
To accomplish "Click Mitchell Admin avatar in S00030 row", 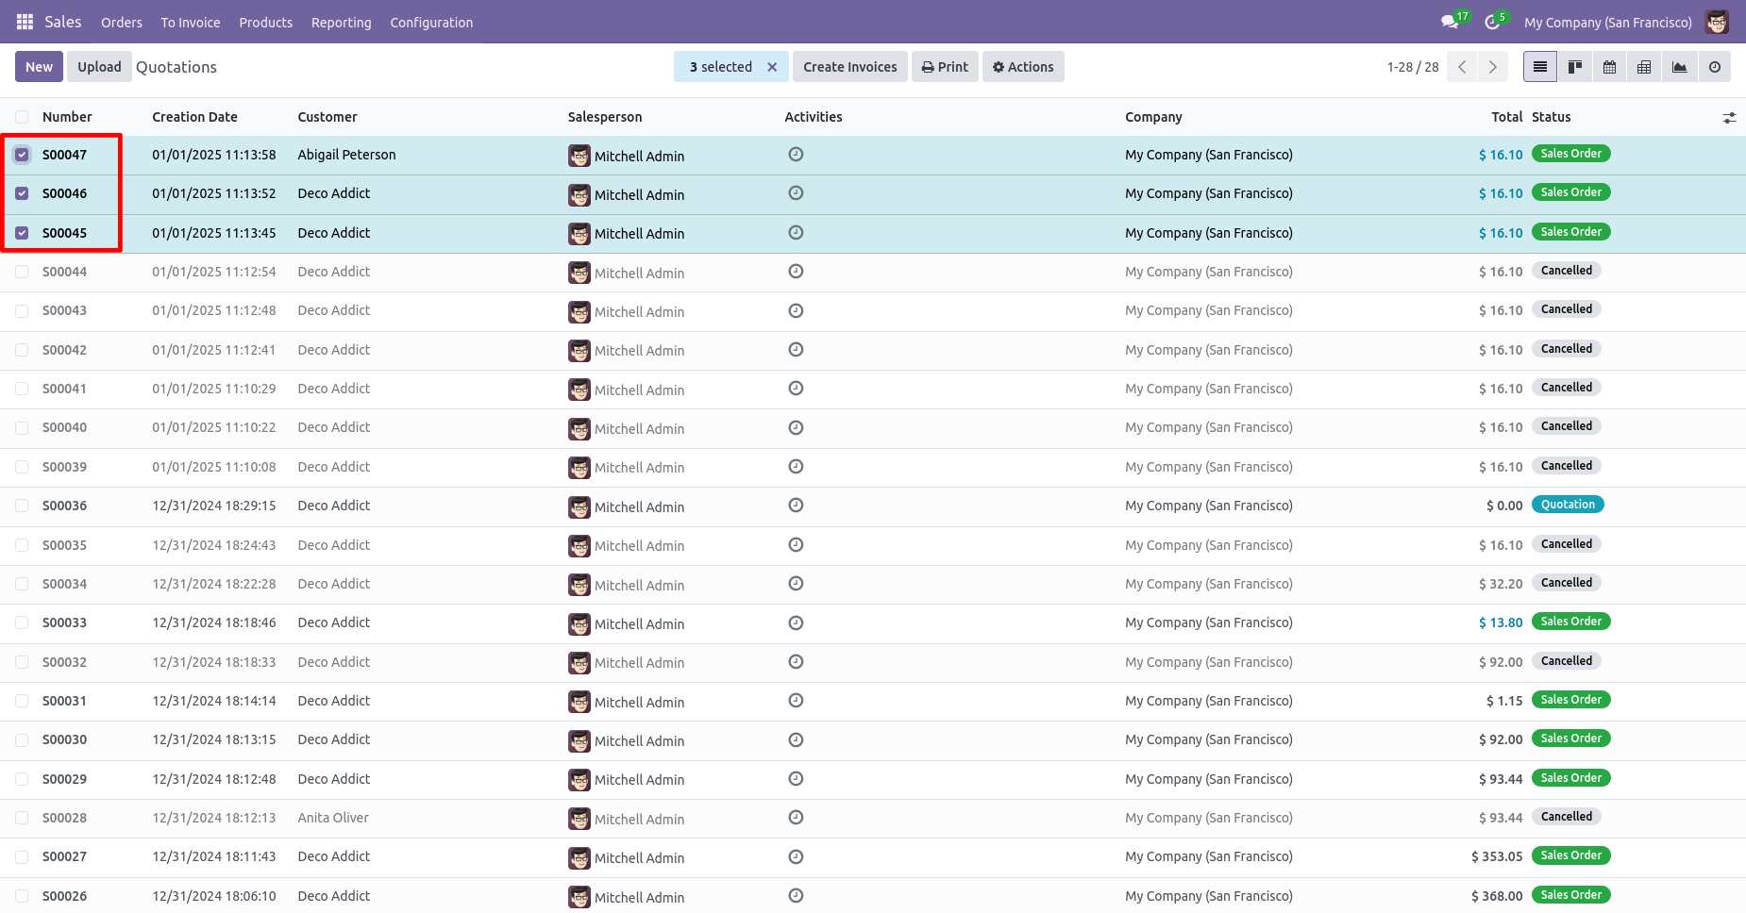I will tap(579, 741).
